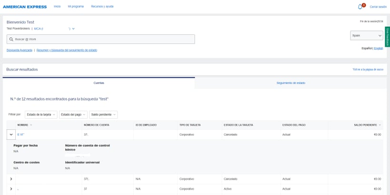Open the notifications bell
The height and width of the screenshot is (195, 390).
[360, 7]
